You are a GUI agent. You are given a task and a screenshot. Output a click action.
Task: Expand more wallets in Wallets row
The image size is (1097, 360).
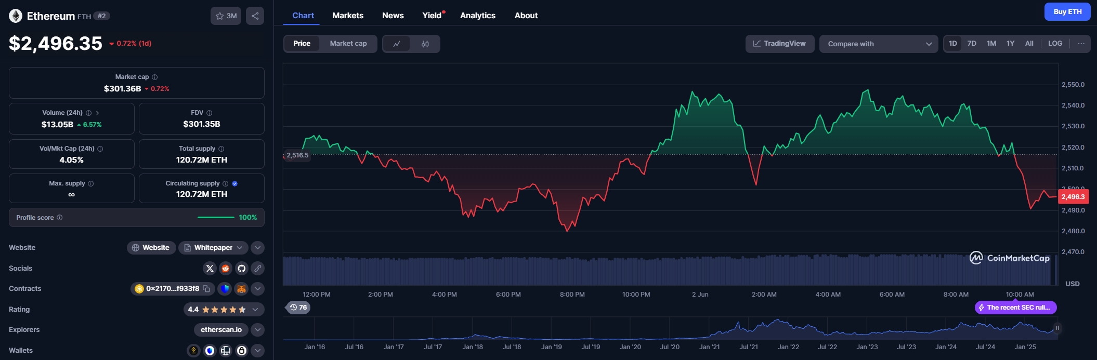(x=257, y=351)
